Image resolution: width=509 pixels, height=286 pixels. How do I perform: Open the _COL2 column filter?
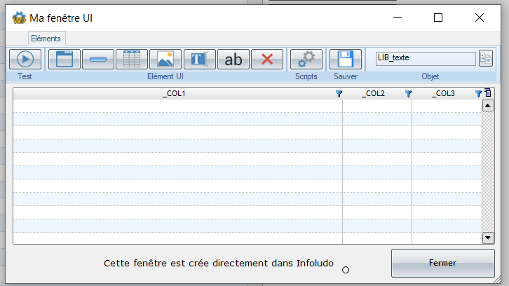coord(408,94)
